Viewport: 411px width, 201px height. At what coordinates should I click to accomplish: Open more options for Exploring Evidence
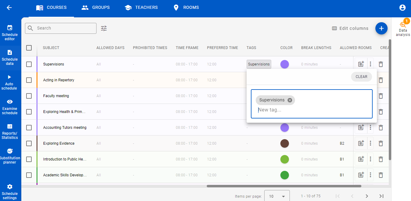click(371, 143)
